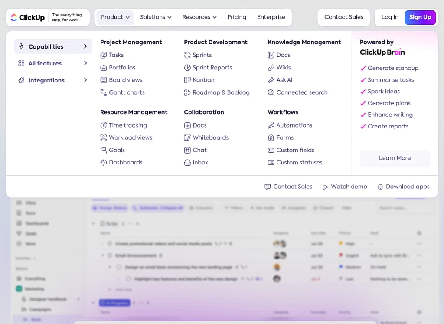Click the Spark ideas text
This screenshot has height=324, width=444.
pos(384,92)
